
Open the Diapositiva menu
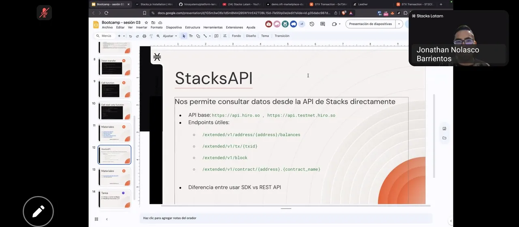pos(174,27)
